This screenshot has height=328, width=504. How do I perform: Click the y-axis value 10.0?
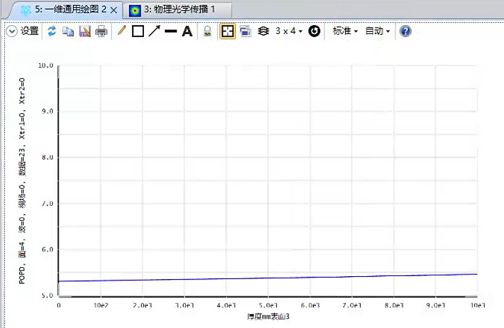[x=45, y=66]
